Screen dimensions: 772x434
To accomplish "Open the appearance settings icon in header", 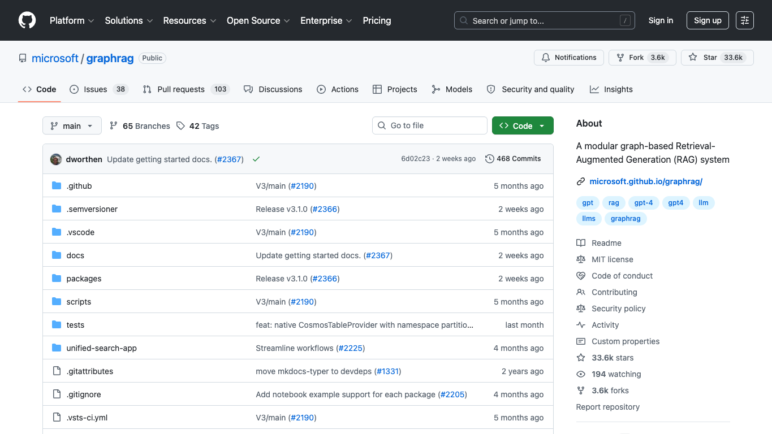I will point(745,20).
